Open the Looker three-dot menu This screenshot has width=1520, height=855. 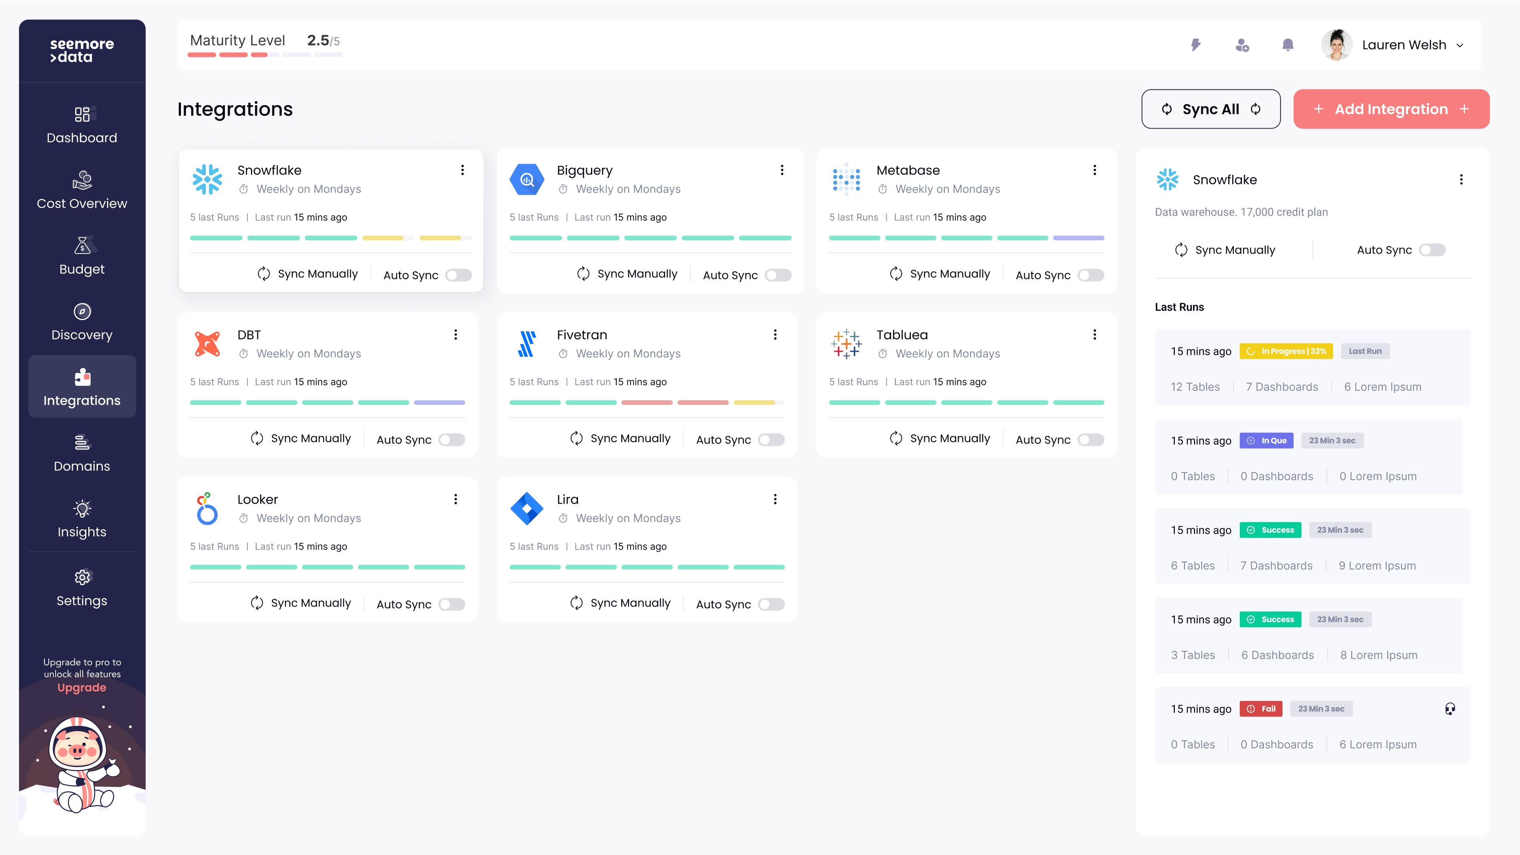[x=456, y=499]
